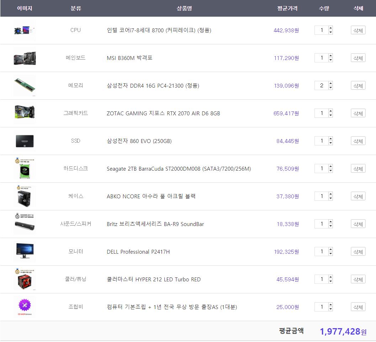The width and height of the screenshot is (376, 342).
Task: Click the 수량 column header
Action: [x=324, y=9]
